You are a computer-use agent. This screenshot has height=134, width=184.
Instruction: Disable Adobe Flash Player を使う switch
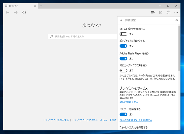click(x=123, y=59)
